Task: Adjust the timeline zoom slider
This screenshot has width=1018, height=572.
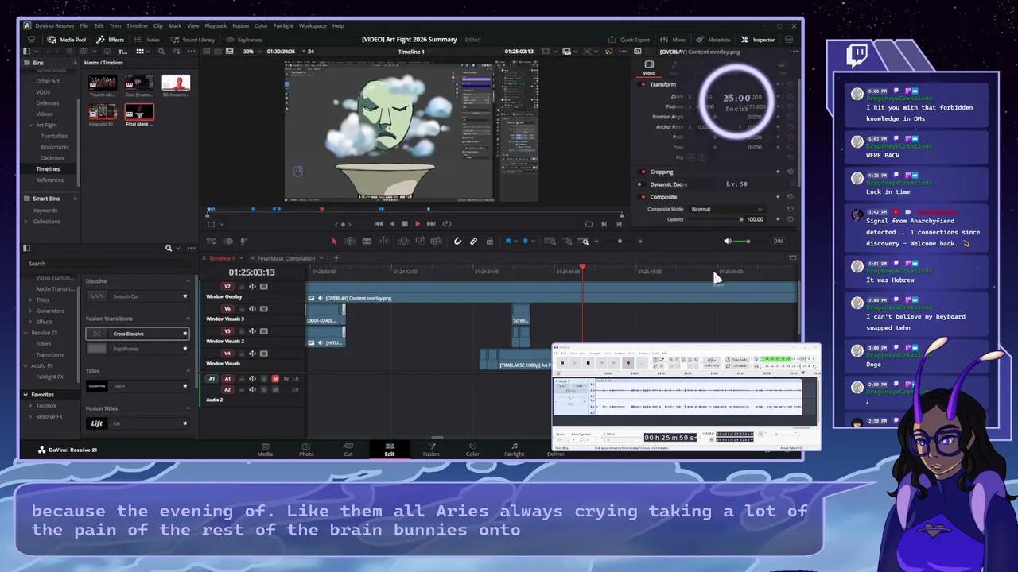Action: click(620, 242)
